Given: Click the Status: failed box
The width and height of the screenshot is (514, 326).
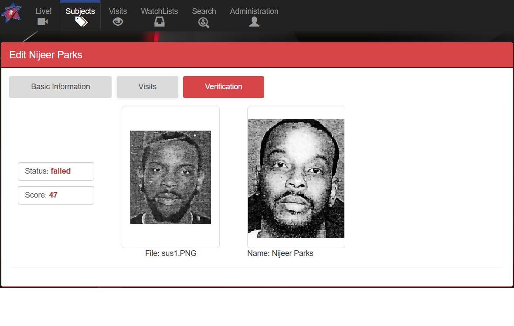Looking at the screenshot, I should pyautogui.click(x=56, y=171).
